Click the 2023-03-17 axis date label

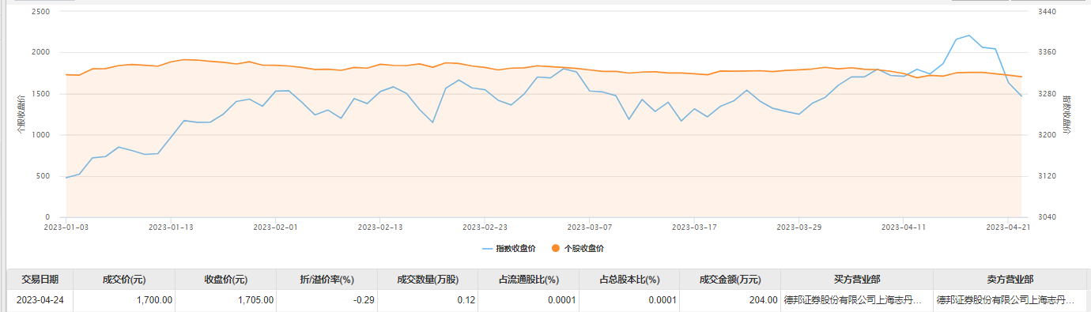(x=694, y=227)
